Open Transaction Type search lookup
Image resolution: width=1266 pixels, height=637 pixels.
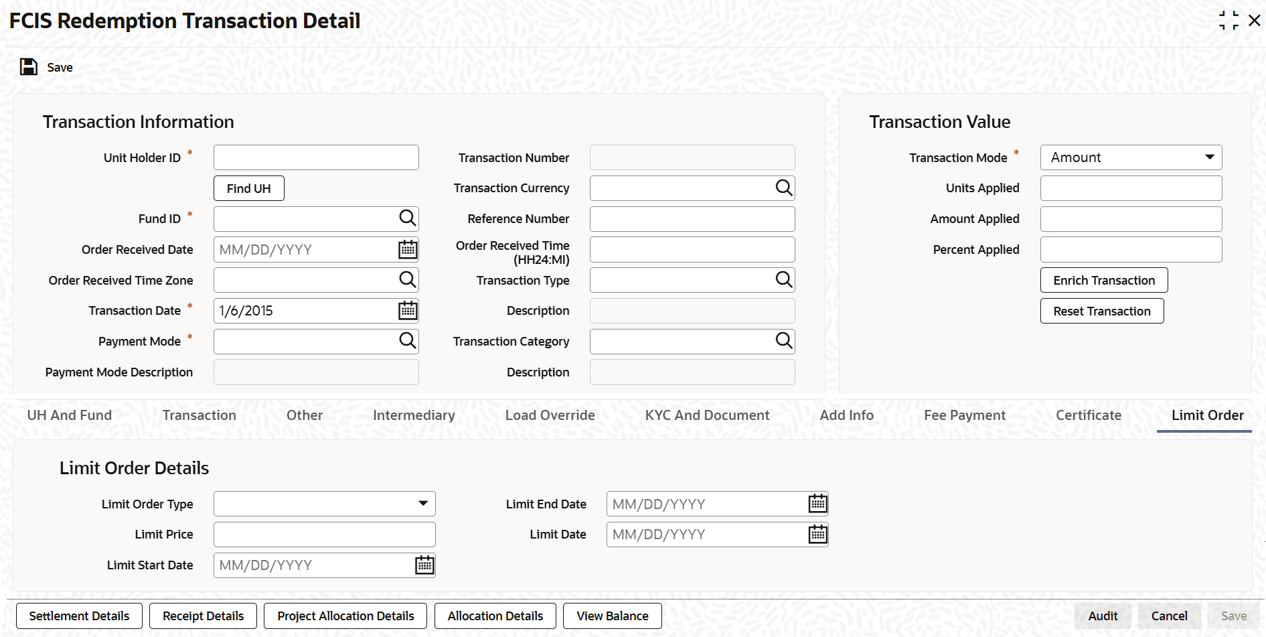(x=783, y=280)
